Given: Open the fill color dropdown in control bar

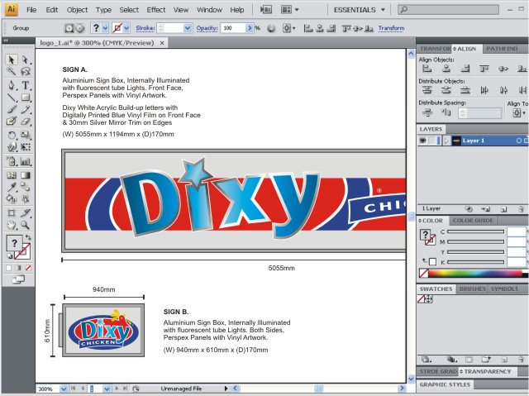Looking at the screenshot, I should tap(105, 28).
